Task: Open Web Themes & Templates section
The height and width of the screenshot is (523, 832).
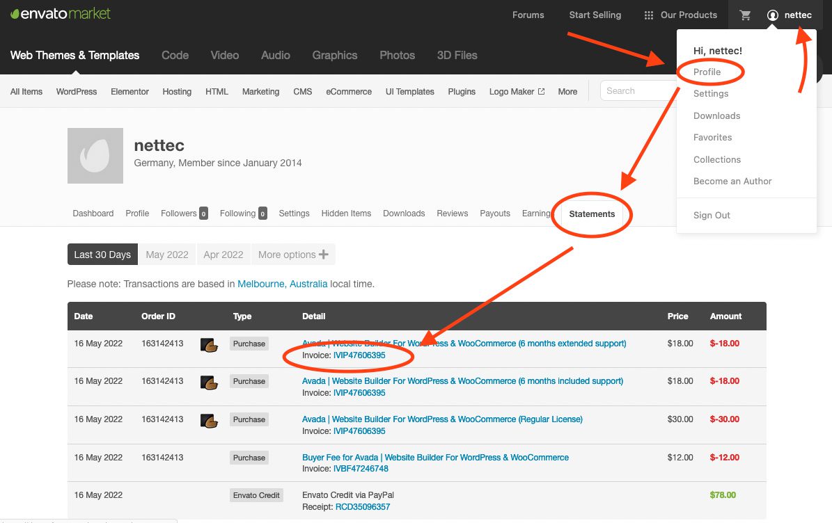Action: point(74,56)
